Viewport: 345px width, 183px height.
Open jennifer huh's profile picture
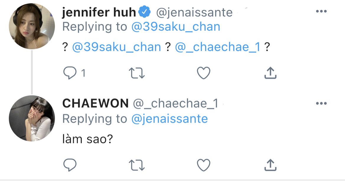point(32,26)
